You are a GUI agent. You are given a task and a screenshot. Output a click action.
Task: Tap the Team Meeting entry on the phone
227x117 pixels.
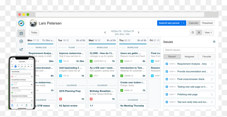click(22, 74)
